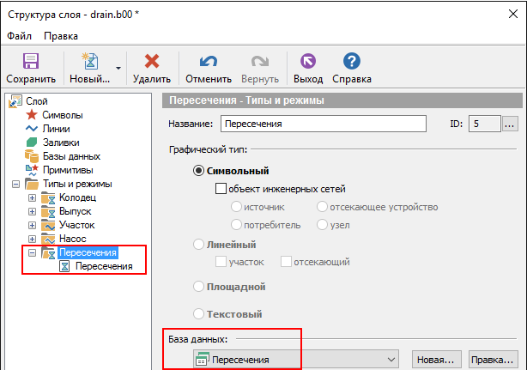The height and width of the screenshot is (370, 527).
Task: Select the Символьный radio button
Action: click(x=199, y=170)
